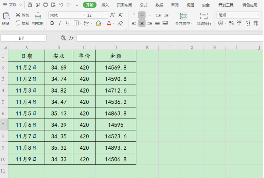Click Increase Decimal icon
This screenshot has height=178, width=264.
pyautogui.click(x=248, y=23)
